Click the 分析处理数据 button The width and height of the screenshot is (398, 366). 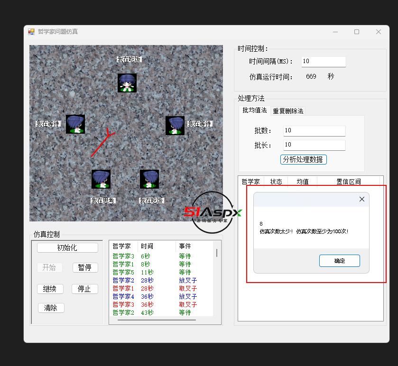pyautogui.click(x=304, y=159)
